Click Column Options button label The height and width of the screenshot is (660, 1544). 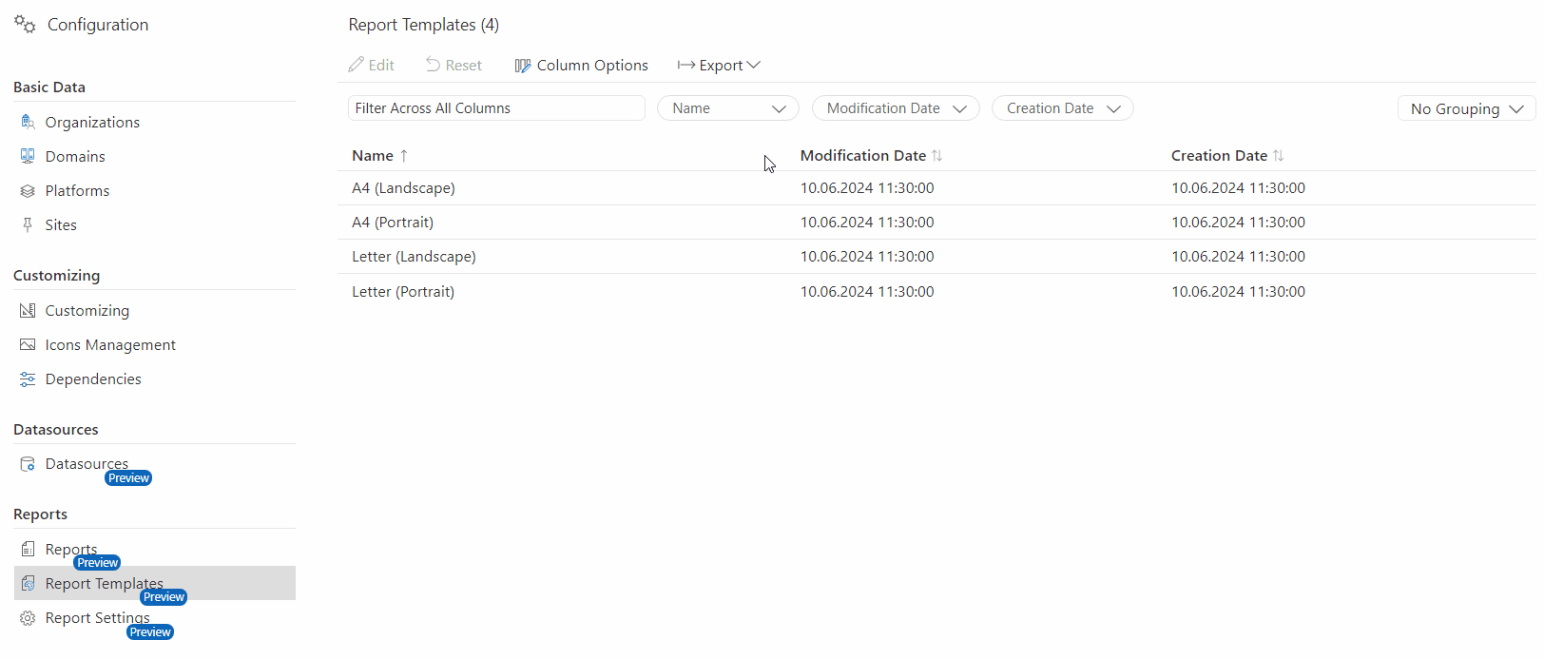pos(592,65)
